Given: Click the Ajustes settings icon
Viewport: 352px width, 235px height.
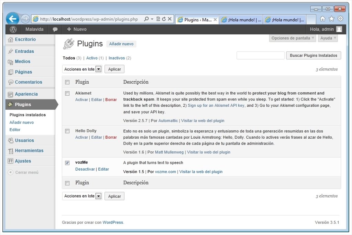Looking at the screenshot, I should pos(10,161).
